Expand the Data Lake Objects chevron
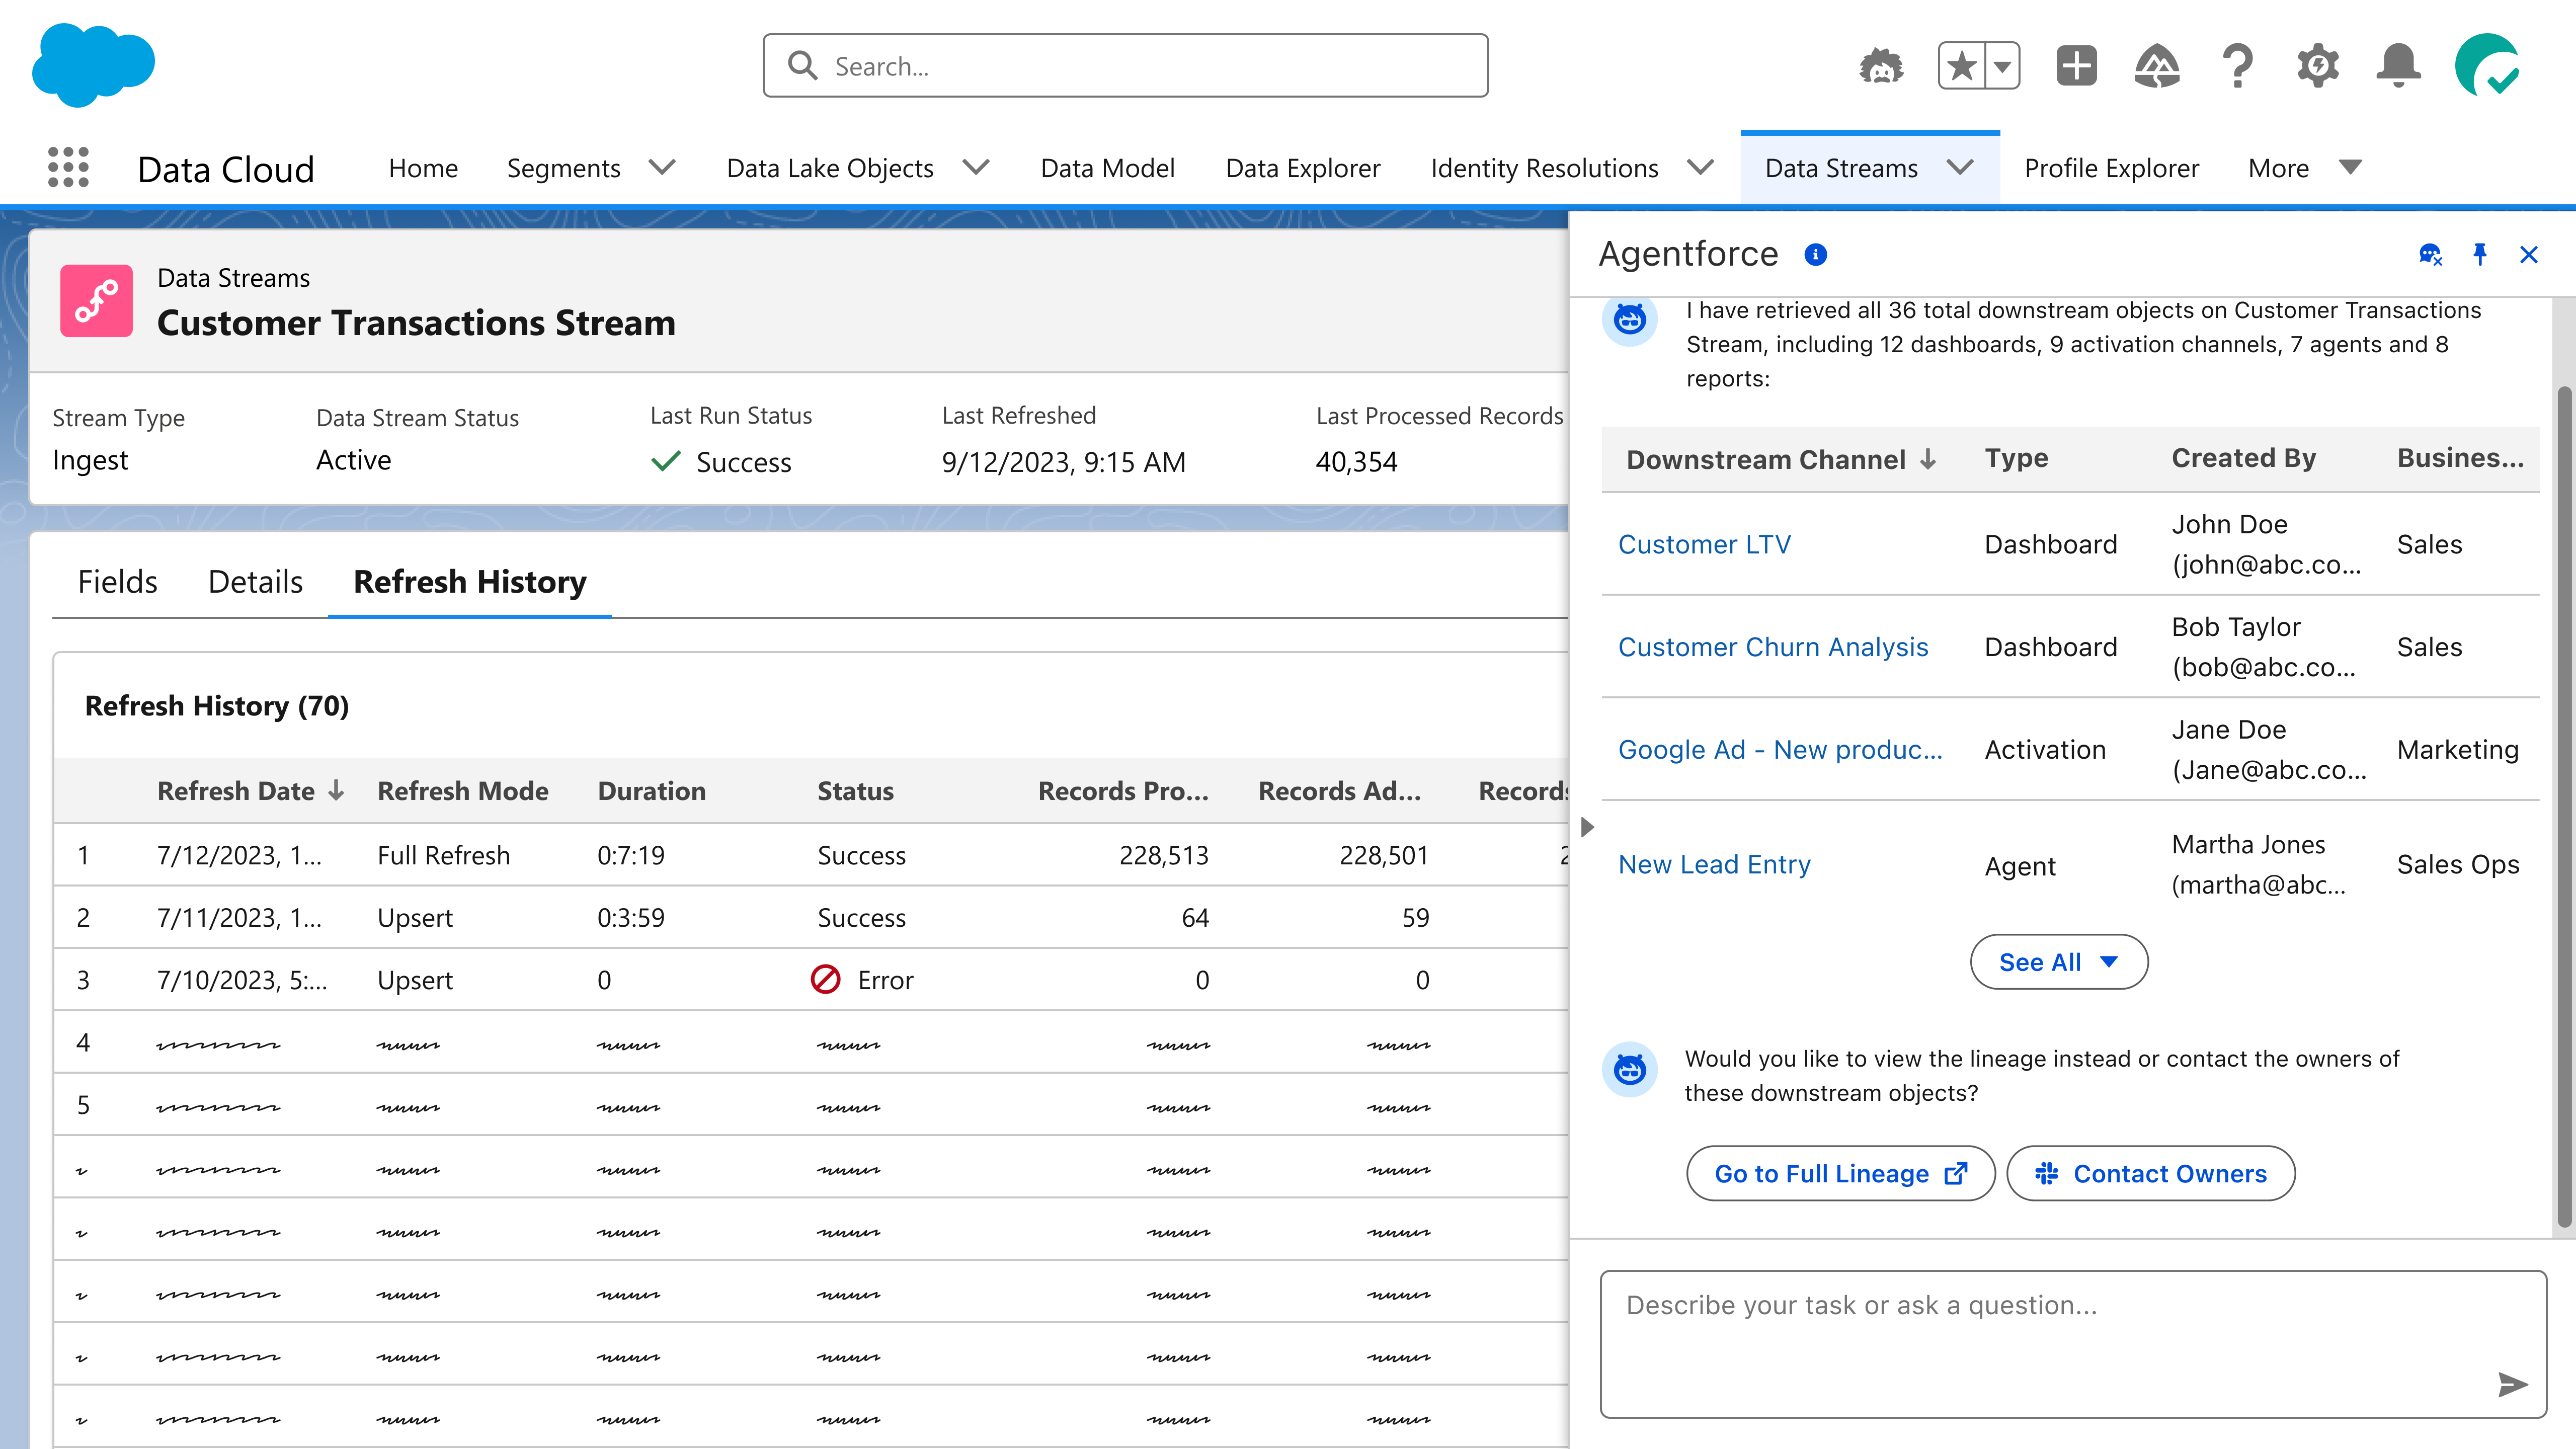Screen dimensions: 2576x1449 [x=976, y=167]
